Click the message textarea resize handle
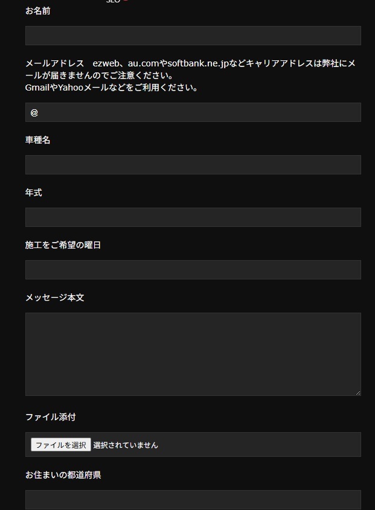Viewport: 375px width, 510px height. click(x=357, y=392)
